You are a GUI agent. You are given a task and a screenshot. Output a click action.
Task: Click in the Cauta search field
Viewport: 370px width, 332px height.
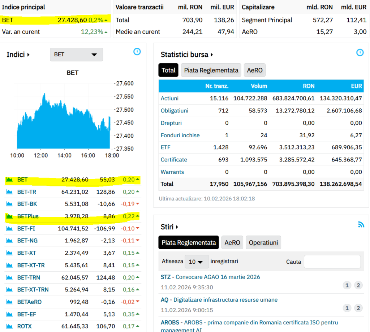coord(332,262)
